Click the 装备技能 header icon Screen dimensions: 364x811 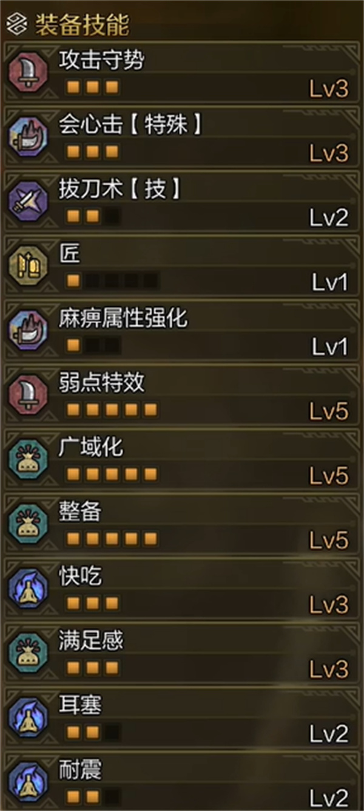click(17, 26)
